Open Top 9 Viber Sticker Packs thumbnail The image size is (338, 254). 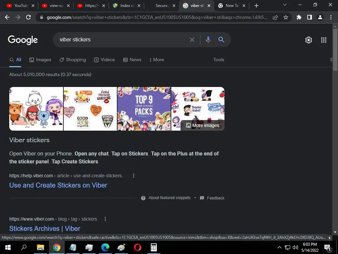(x=144, y=108)
